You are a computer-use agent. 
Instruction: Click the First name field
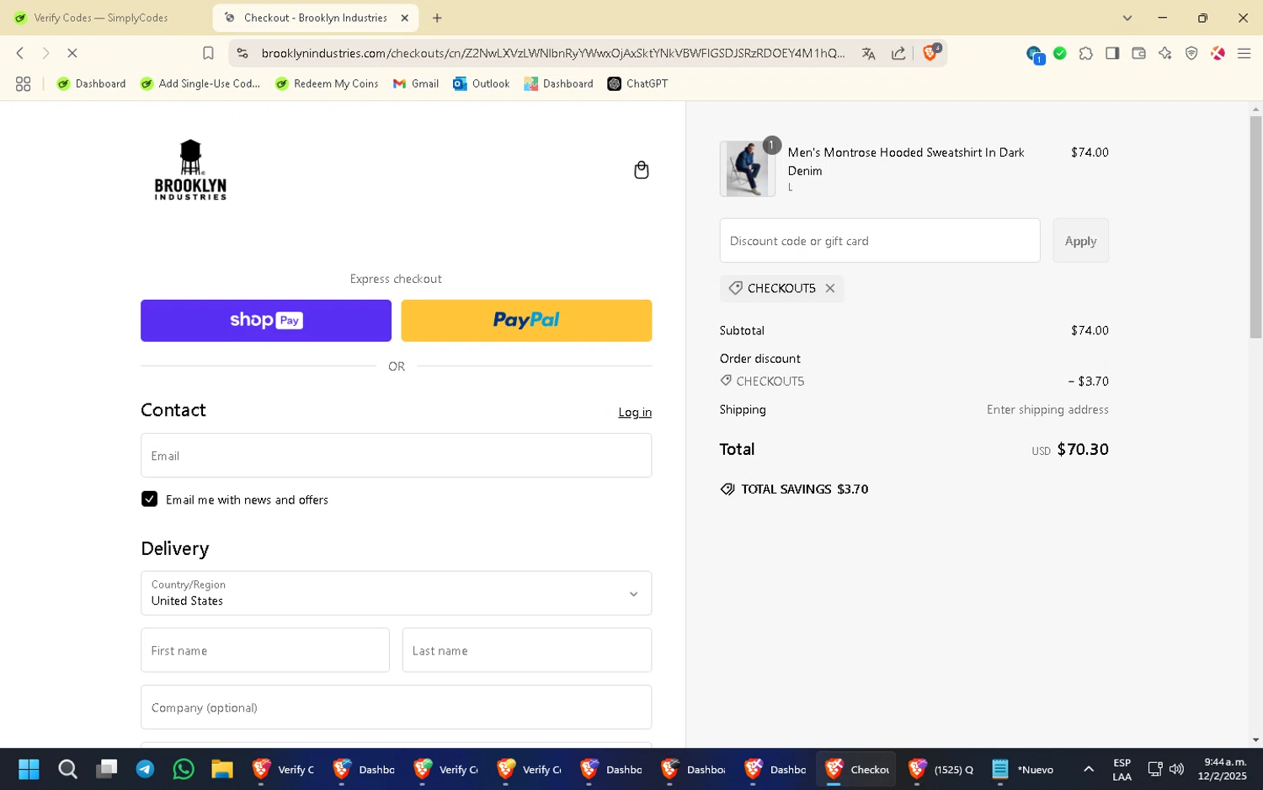(x=265, y=650)
